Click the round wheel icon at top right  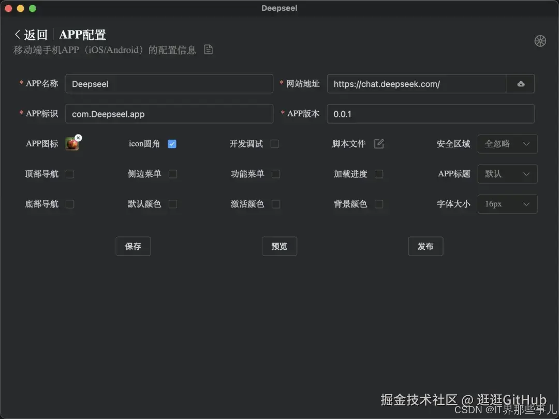(540, 41)
